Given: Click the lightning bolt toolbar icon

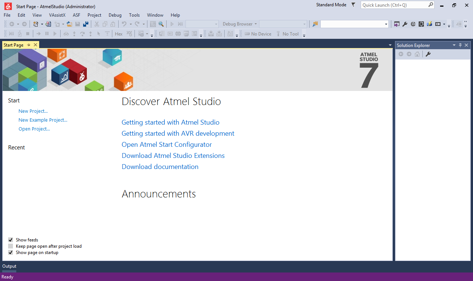Looking at the screenshot, I should (x=429, y=24).
